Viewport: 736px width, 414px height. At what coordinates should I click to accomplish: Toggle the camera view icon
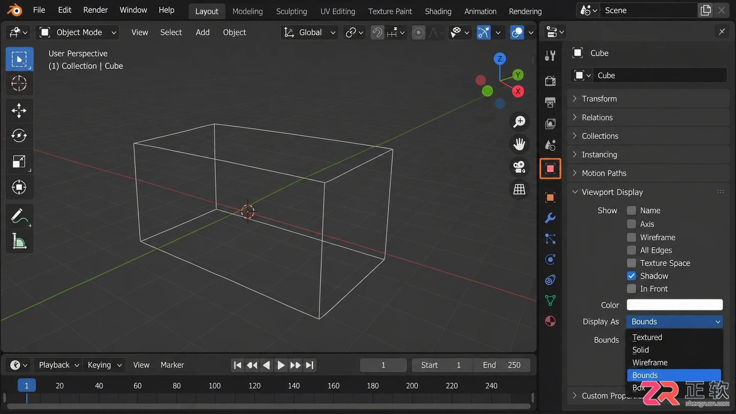[519, 167]
